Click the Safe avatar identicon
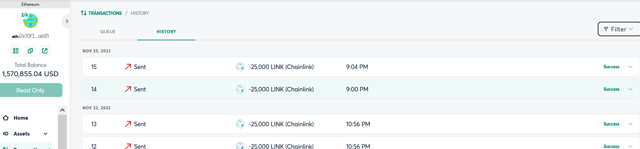The width and height of the screenshot is (640, 149). click(x=30, y=21)
